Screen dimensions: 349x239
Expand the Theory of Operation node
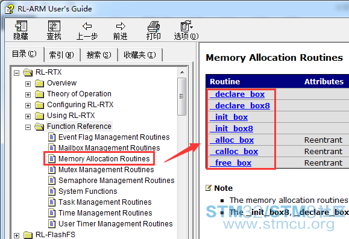click(x=28, y=95)
